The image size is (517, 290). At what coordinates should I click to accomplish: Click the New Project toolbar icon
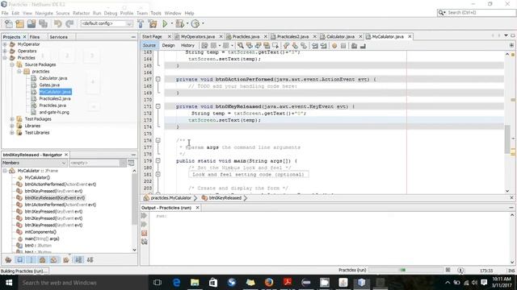(19, 23)
